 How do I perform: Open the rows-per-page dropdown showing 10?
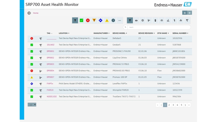(32, 105)
